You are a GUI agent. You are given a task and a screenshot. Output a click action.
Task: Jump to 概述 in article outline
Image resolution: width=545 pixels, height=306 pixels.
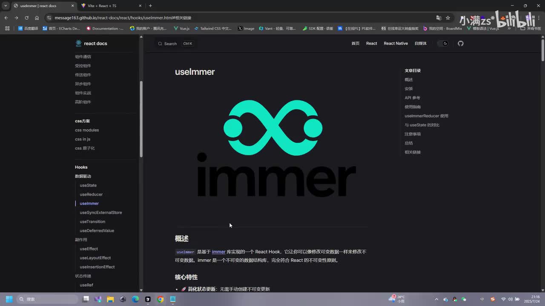coord(409,79)
